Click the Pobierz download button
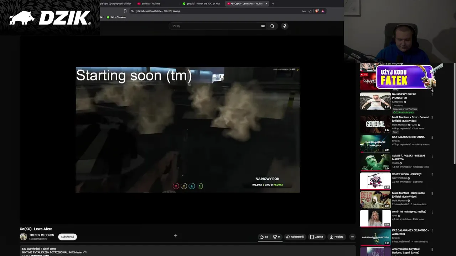The height and width of the screenshot is (256, 456). pyautogui.click(x=336, y=237)
